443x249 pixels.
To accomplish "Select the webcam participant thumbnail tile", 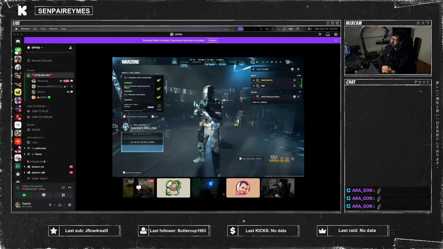I will click(278, 188).
